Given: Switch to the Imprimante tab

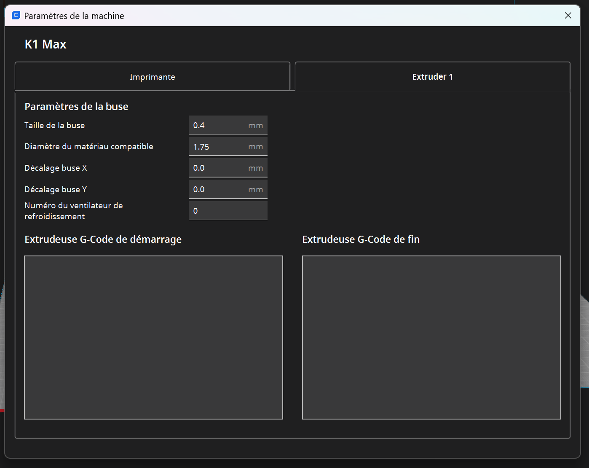Looking at the screenshot, I should pyautogui.click(x=153, y=77).
